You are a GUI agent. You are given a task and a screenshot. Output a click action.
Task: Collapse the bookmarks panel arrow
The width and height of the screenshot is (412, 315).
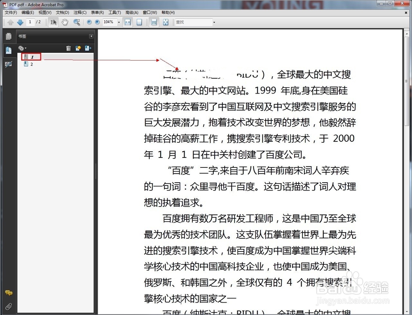click(91, 36)
